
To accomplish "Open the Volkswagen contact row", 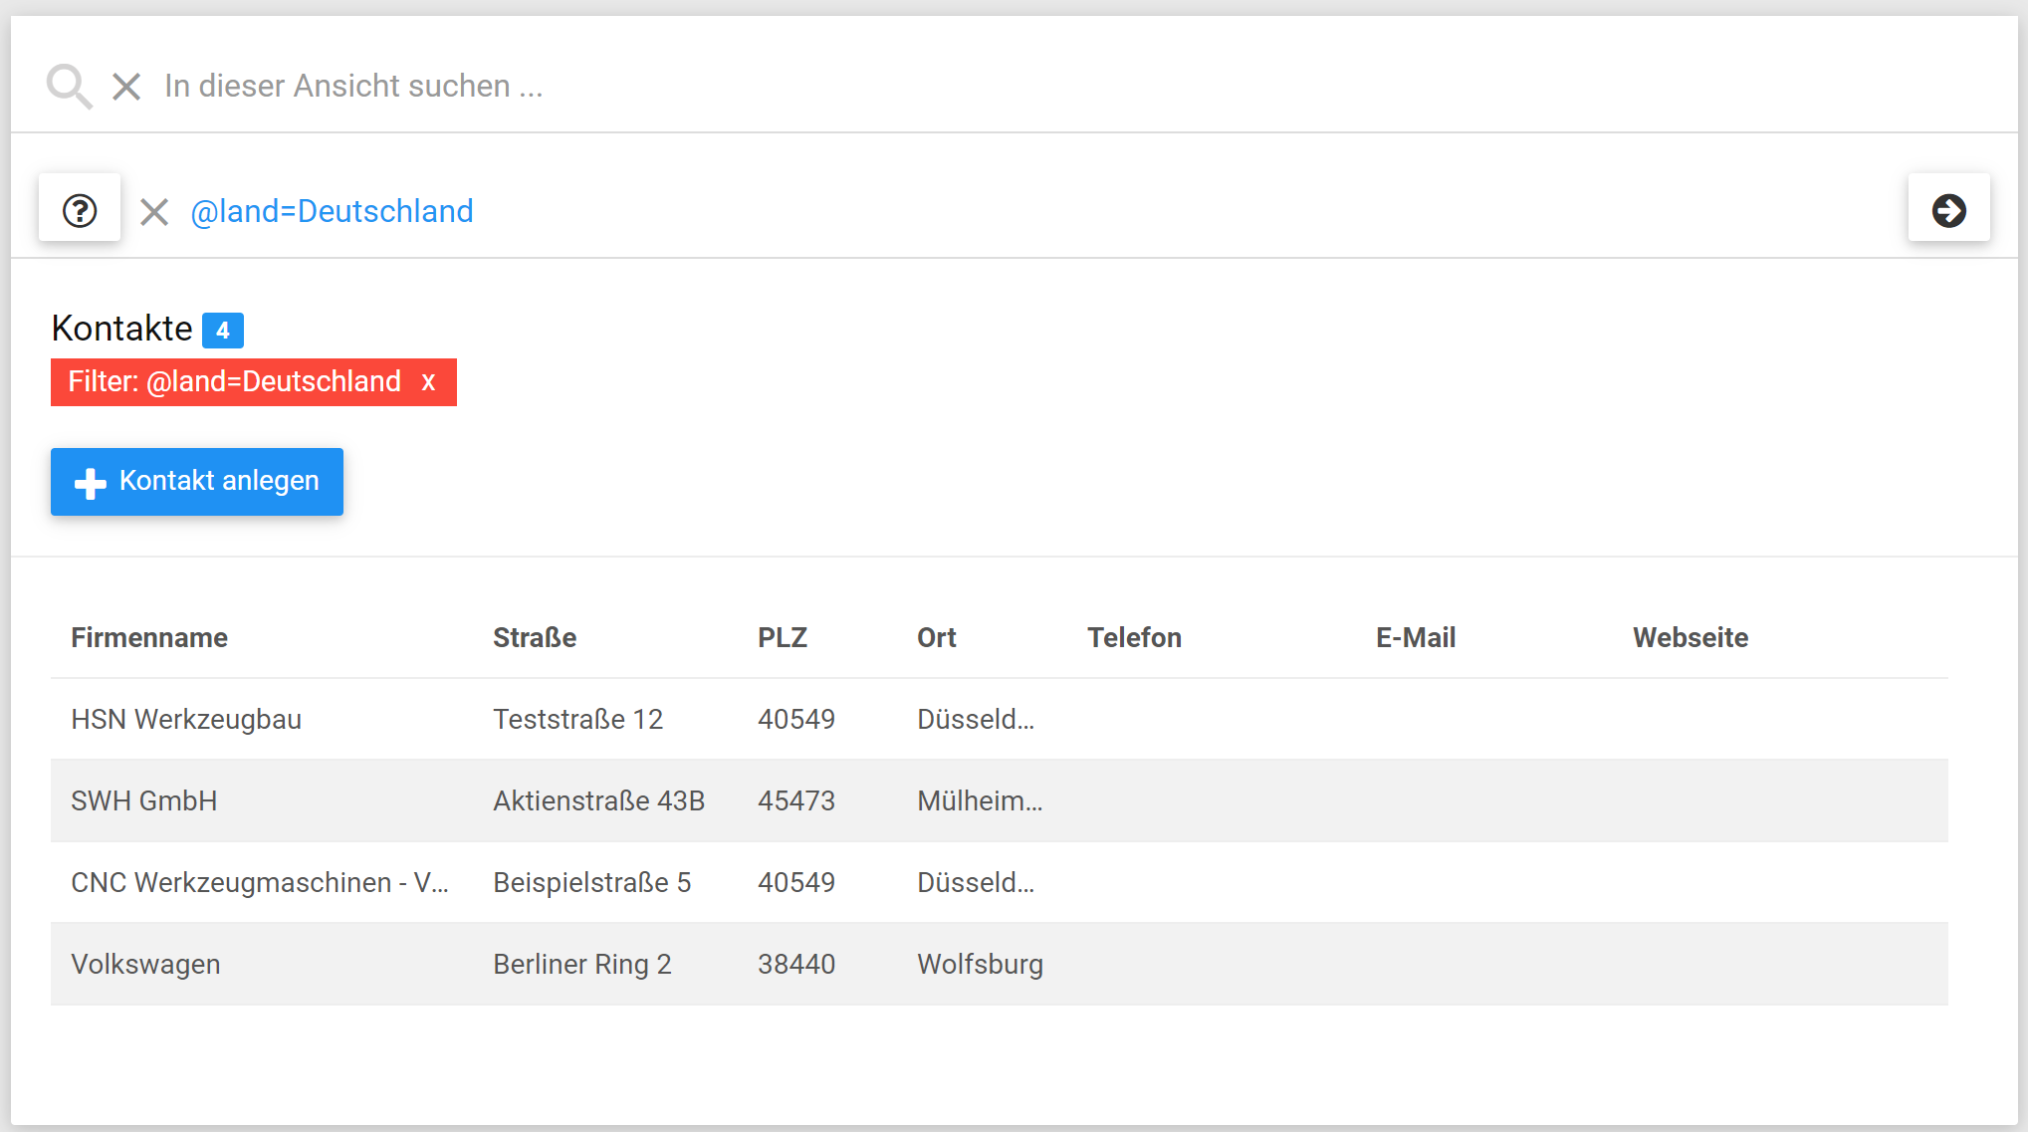I will tap(145, 964).
